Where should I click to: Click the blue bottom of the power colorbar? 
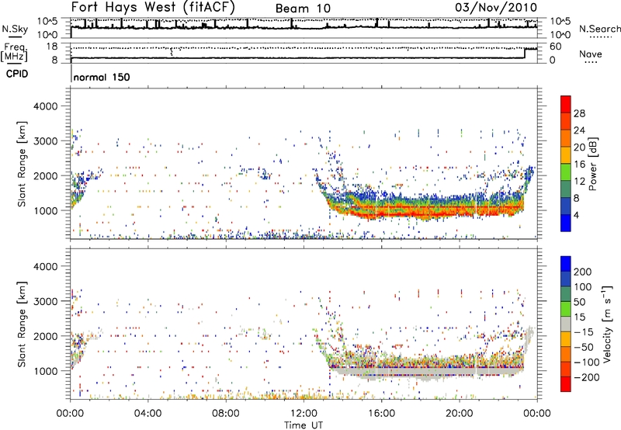(566, 223)
